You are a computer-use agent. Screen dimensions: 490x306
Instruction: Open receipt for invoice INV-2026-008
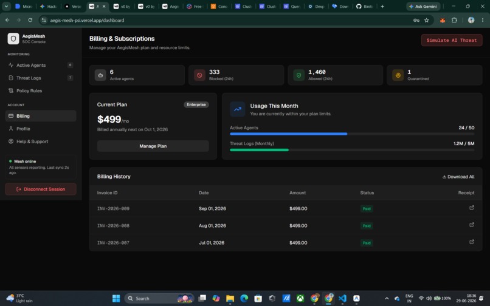(x=472, y=225)
